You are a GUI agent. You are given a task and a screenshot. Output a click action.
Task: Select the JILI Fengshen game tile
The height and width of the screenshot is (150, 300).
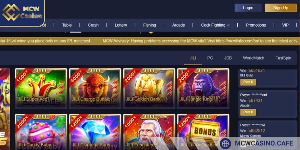(149, 132)
